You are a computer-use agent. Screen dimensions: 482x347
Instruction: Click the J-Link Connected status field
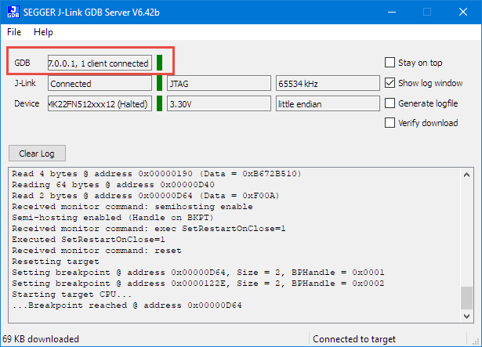100,83
